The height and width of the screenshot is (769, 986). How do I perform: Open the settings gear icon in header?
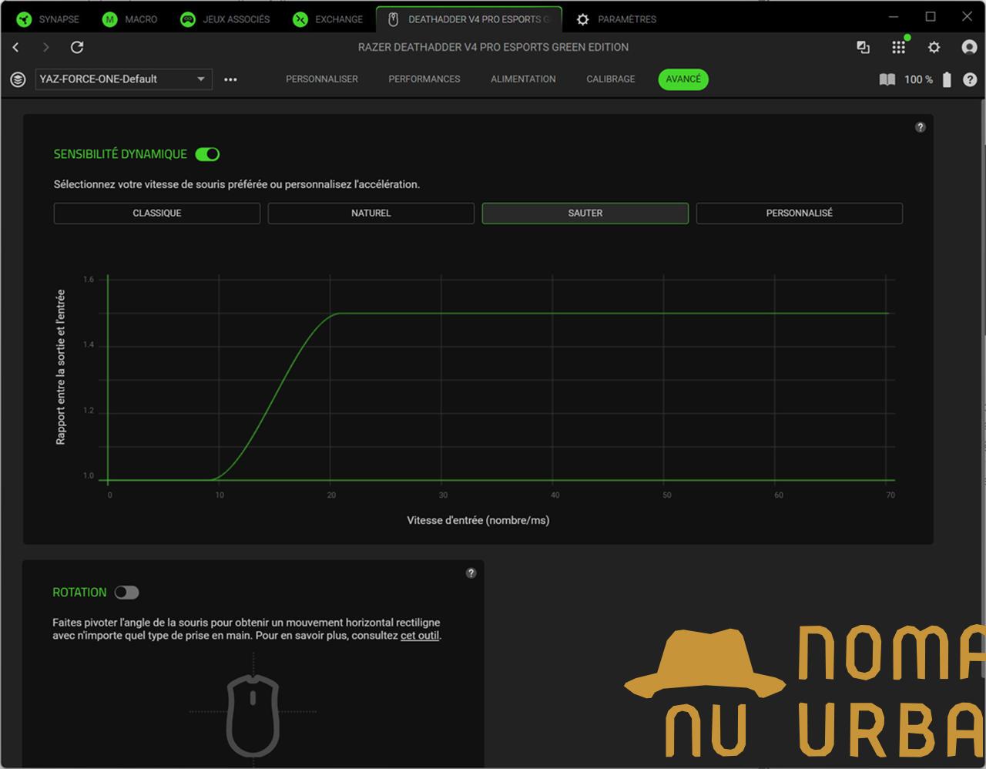934,48
